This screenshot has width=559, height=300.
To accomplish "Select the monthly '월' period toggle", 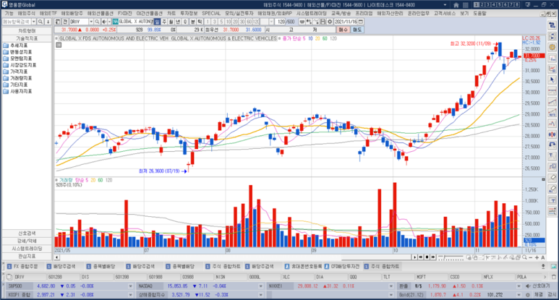I will 171,22.
